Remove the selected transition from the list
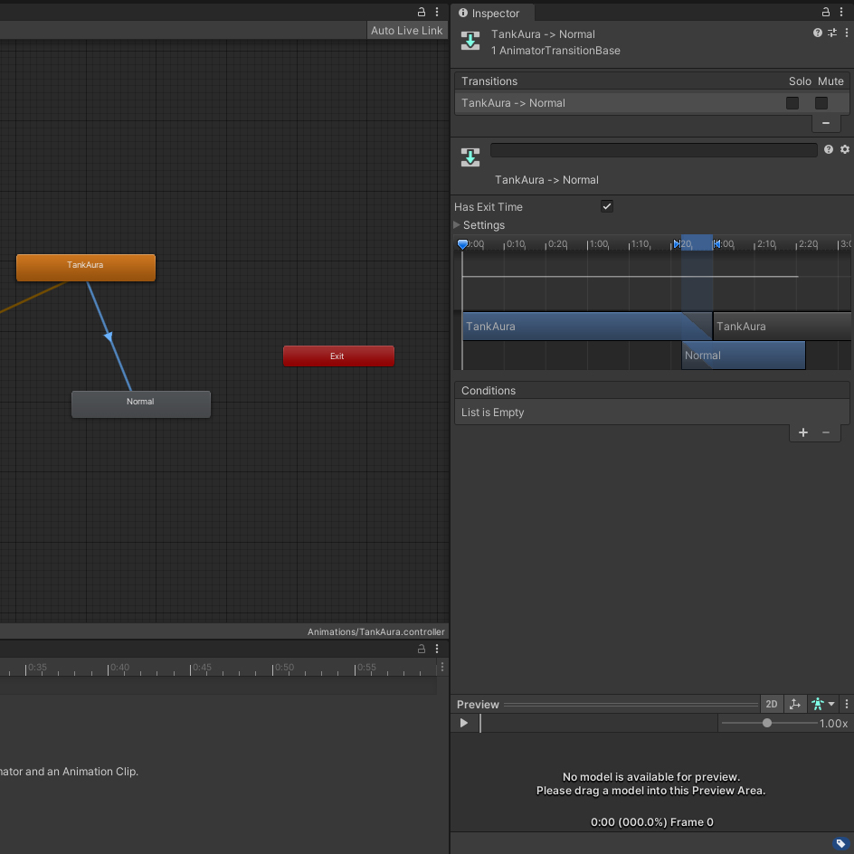 click(826, 124)
